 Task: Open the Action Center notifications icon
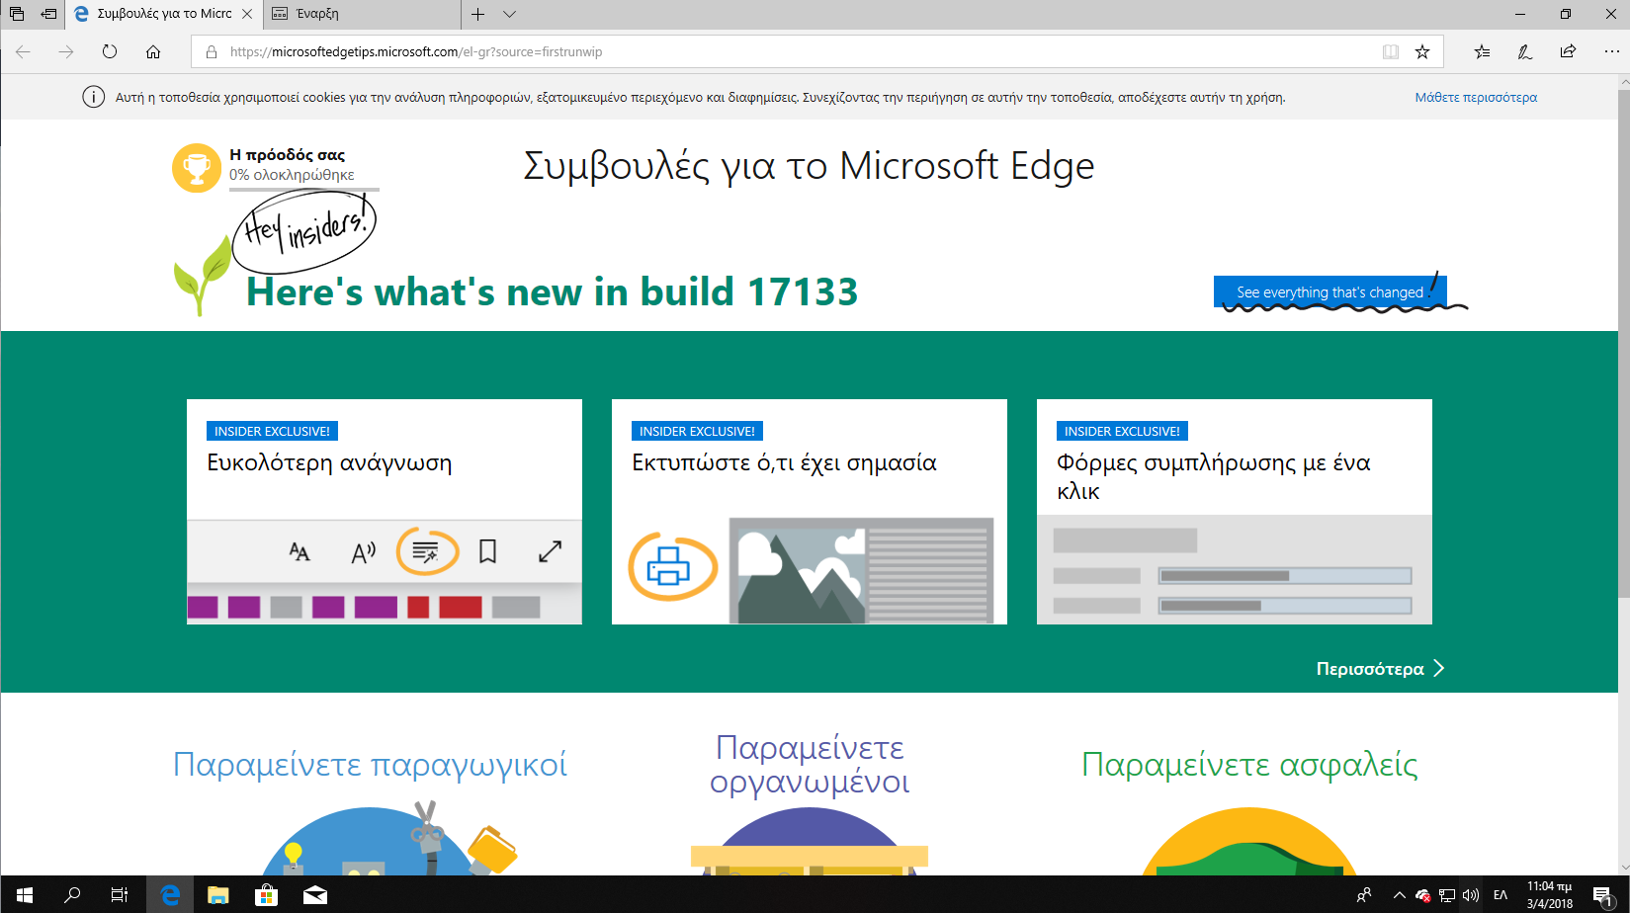[x=1603, y=895]
